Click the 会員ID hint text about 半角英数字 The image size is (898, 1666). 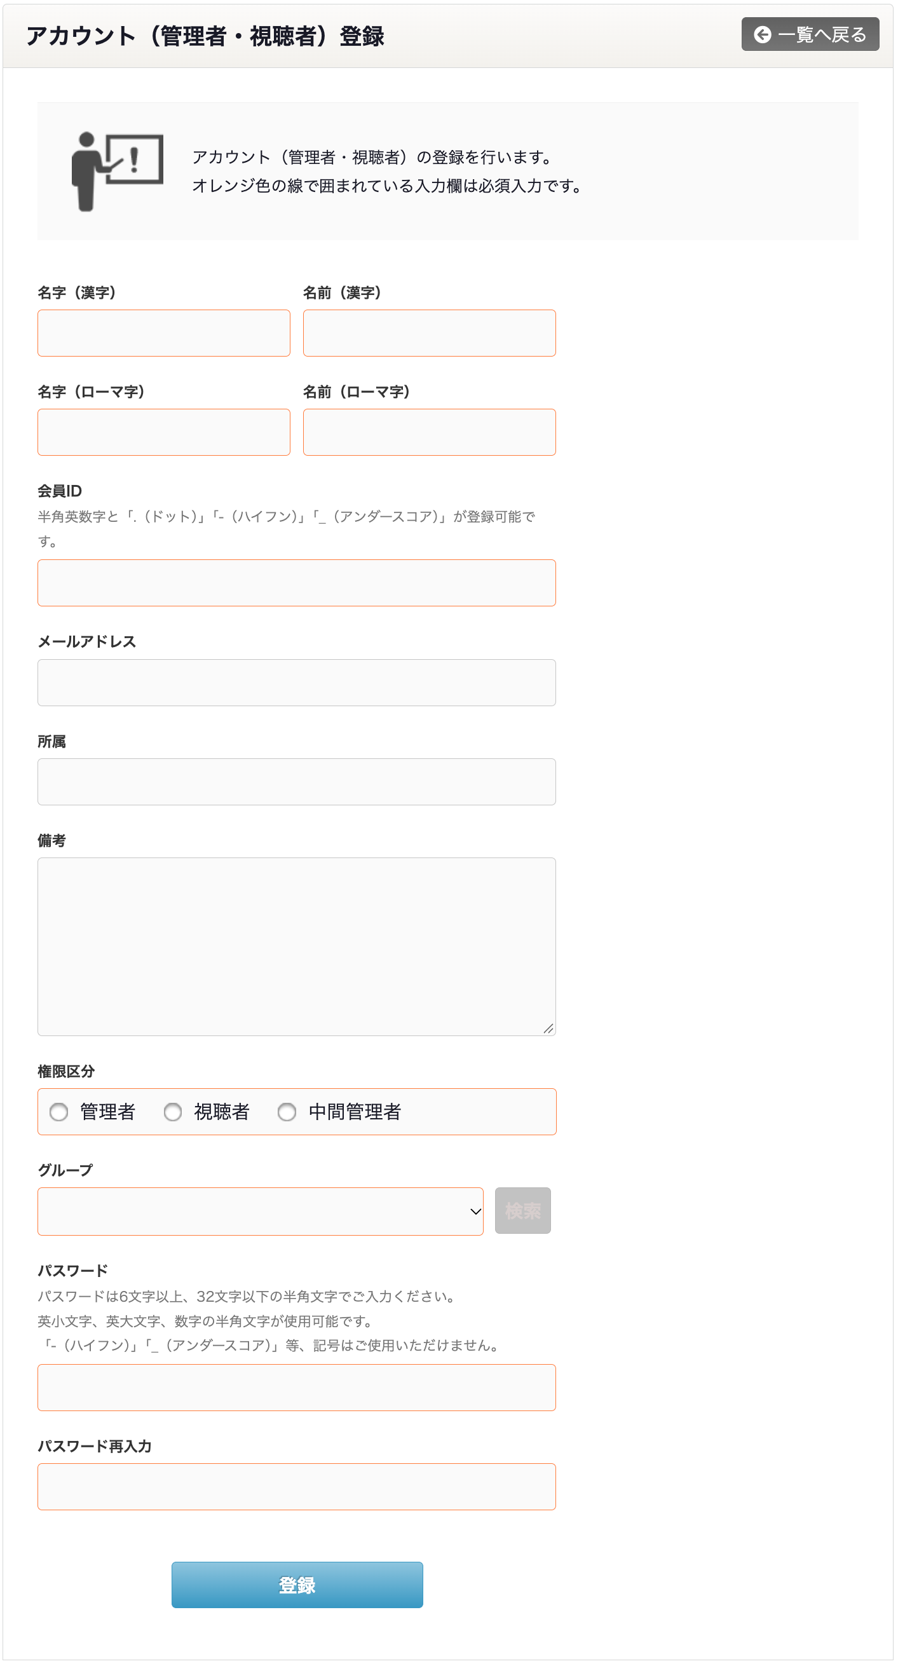click(287, 529)
